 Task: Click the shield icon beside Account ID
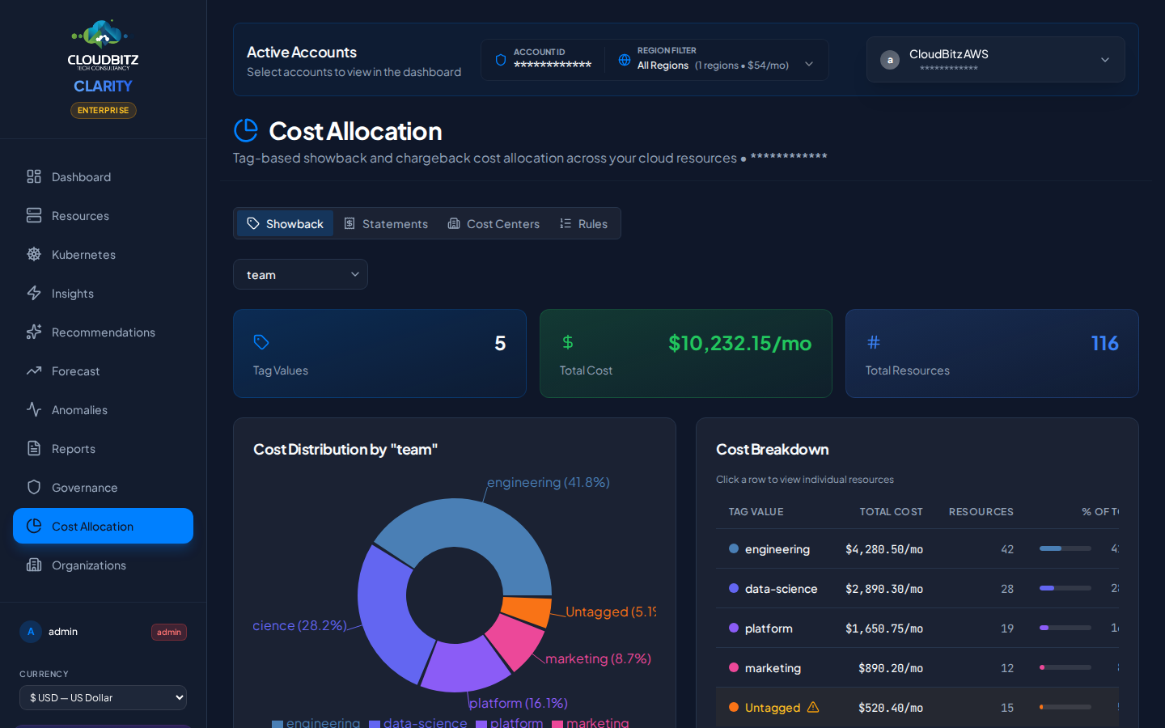point(501,59)
